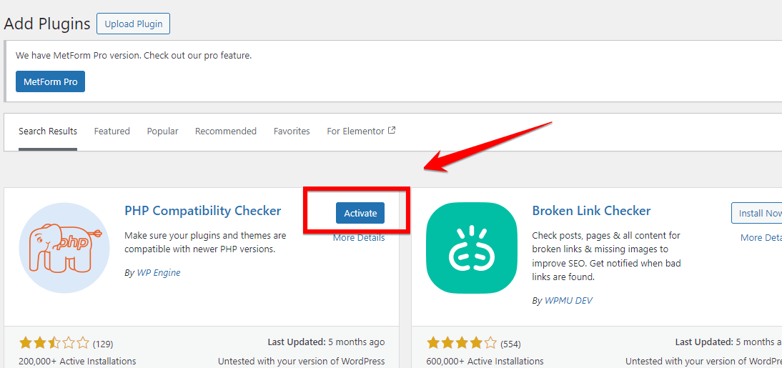
Task: Open the For Elementor tab
Action: click(355, 131)
